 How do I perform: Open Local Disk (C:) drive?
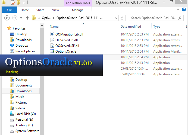point(26,114)
